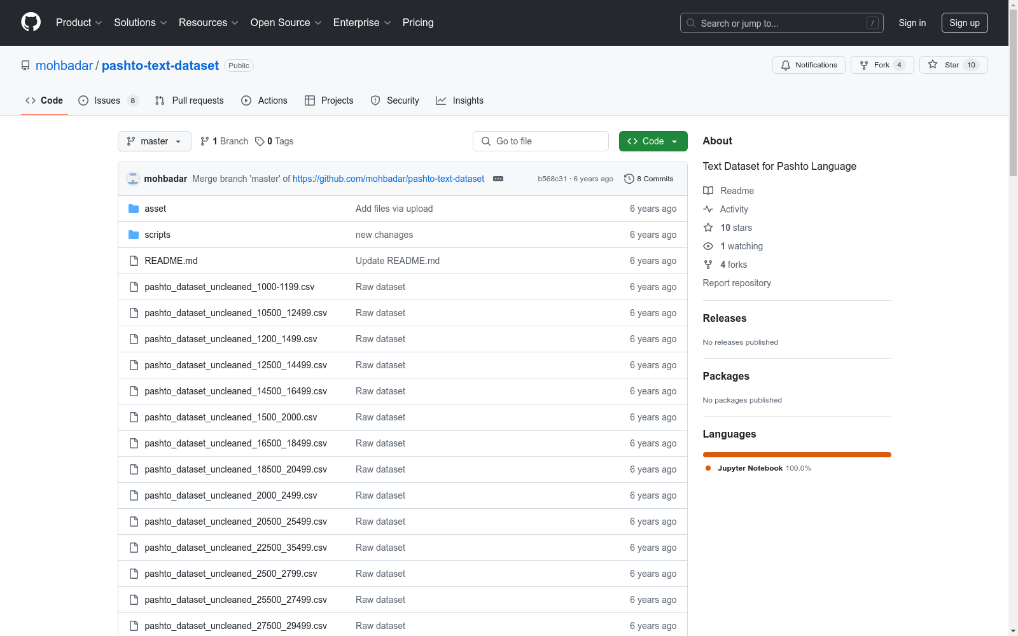Switch to the Issues tab

coord(108,100)
